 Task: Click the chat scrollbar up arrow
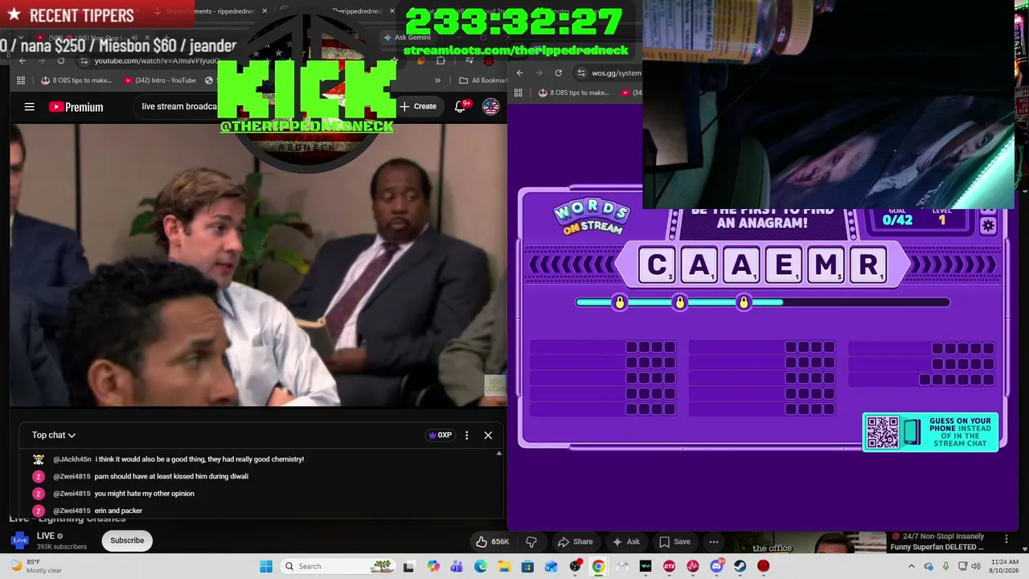point(498,454)
